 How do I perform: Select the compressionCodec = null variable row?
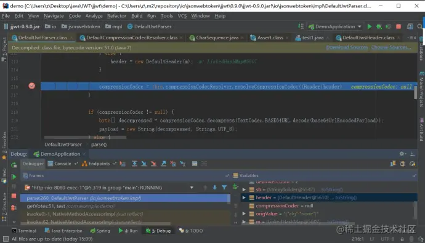click(x=328, y=205)
